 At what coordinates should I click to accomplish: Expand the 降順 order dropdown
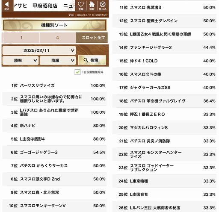click(x=58, y=60)
